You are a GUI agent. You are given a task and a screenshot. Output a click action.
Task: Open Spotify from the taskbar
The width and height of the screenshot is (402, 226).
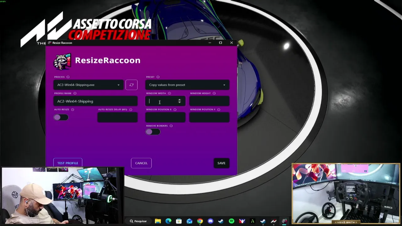click(231, 221)
